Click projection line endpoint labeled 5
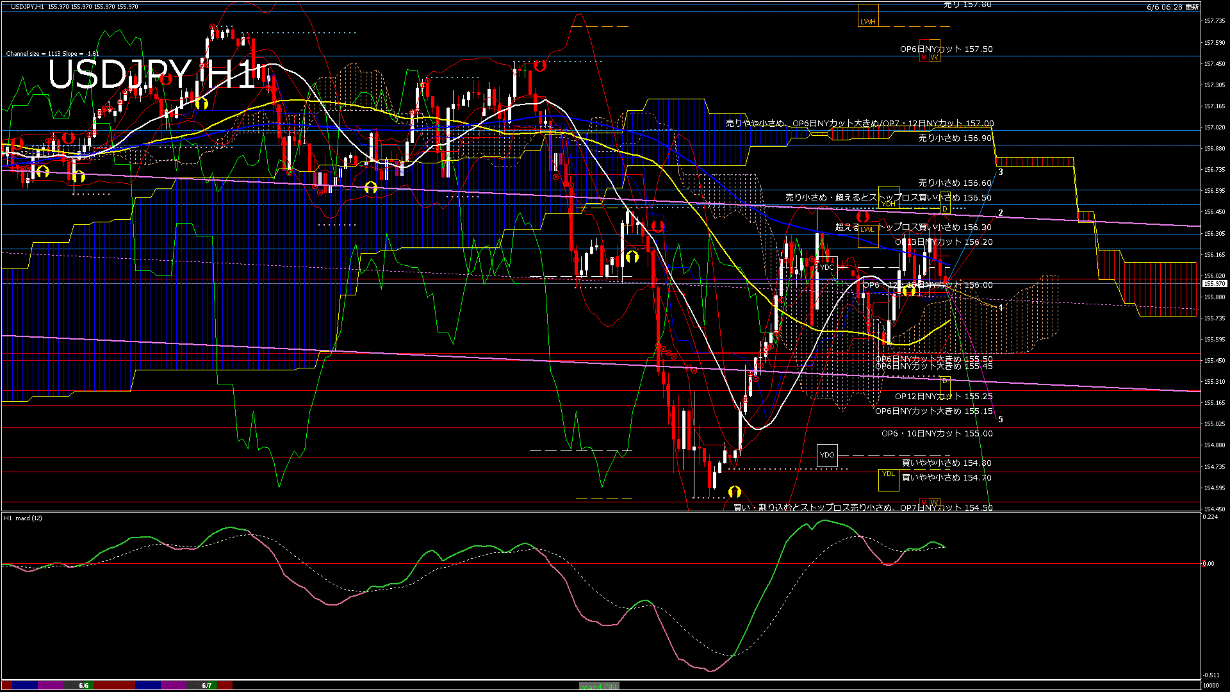The image size is (1230, 692). click(x=1001, y=420)
